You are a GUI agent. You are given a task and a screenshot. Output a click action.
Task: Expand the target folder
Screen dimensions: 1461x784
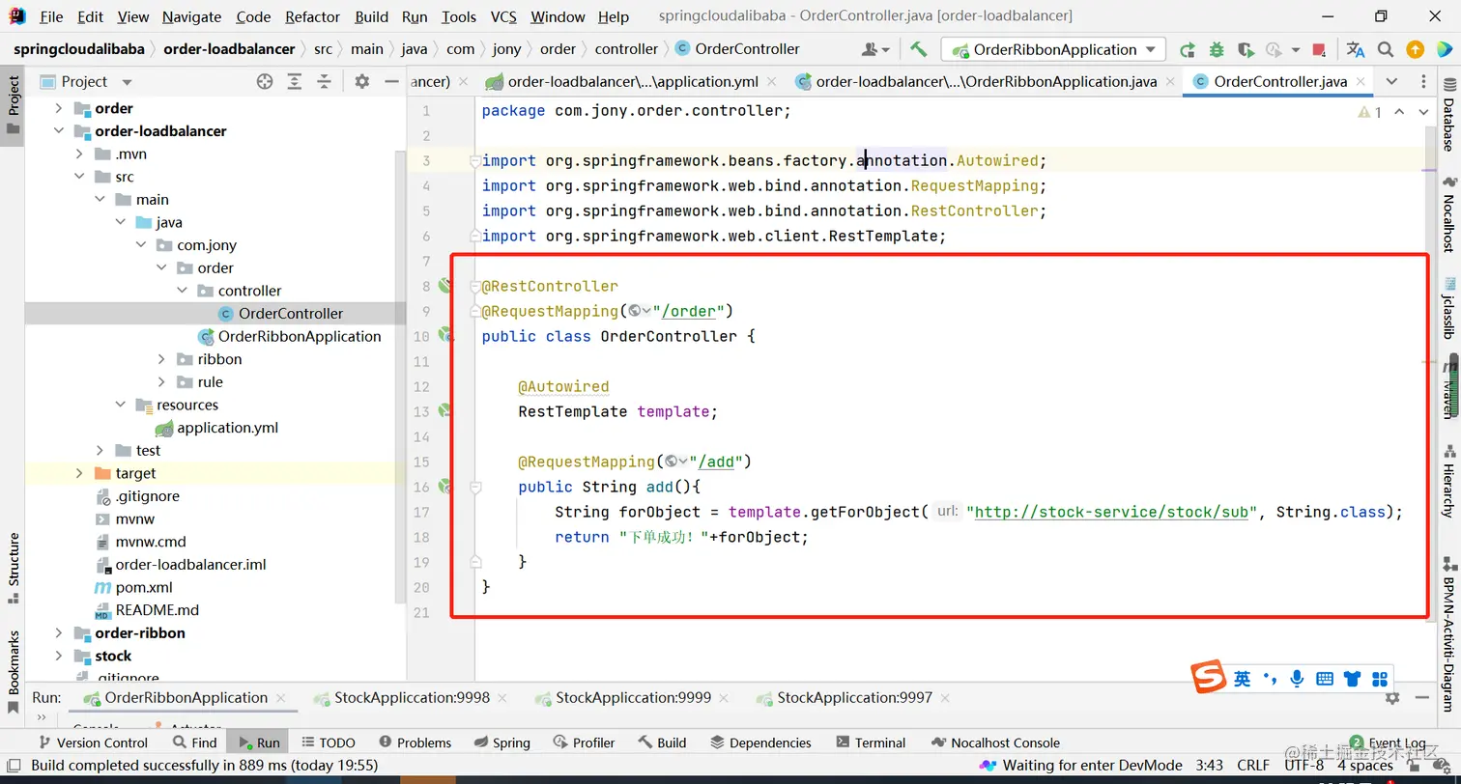click(80, 473)
